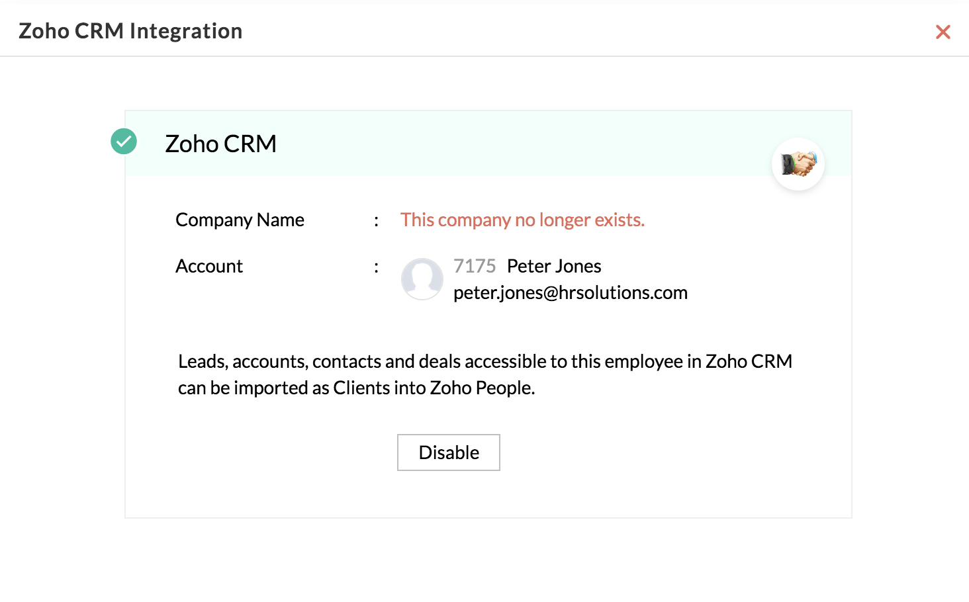The image size is (969, 602).
Task: Click the employee ID 7175
Action: click(475, 266)
